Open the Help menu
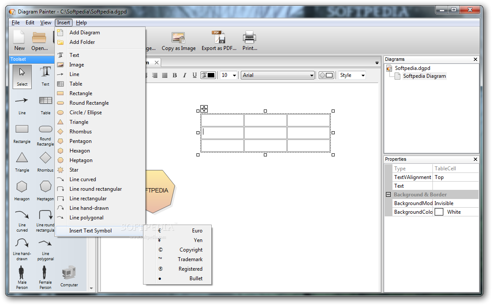The image size is (492, 305). point(81,23)
